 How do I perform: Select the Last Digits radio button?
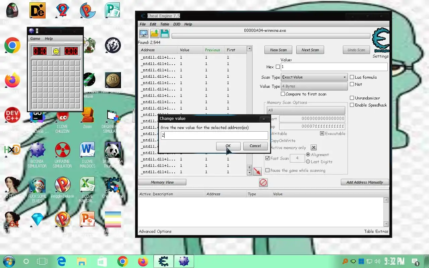click(x=308, y=162)
